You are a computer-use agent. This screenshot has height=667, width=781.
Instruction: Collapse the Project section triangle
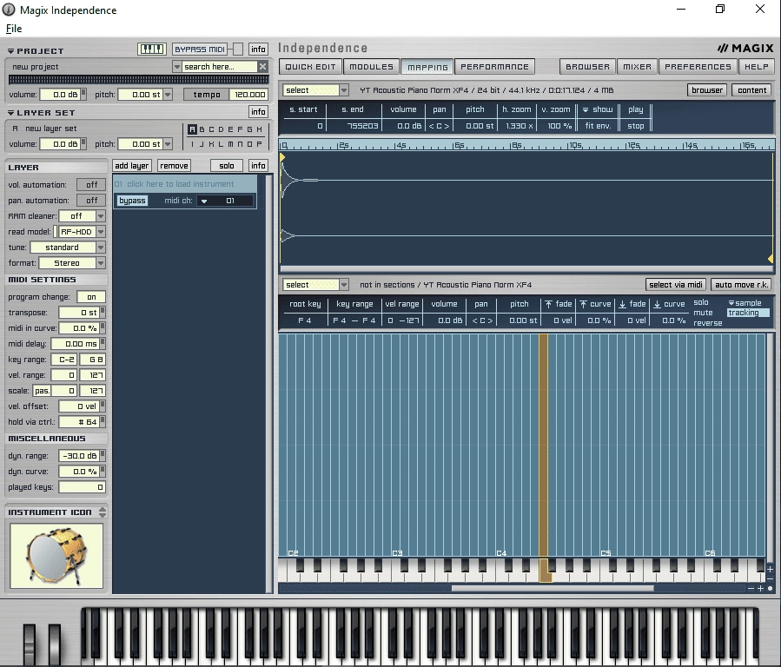(11, 50)
